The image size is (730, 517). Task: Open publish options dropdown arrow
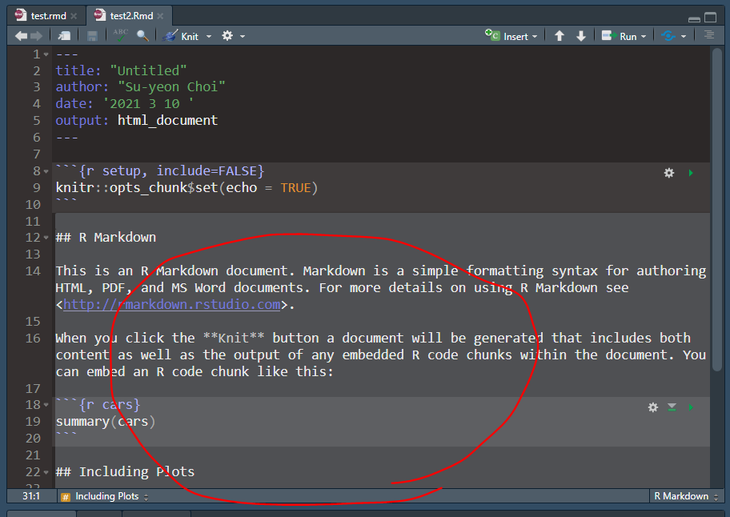click(x=684, y=36)
